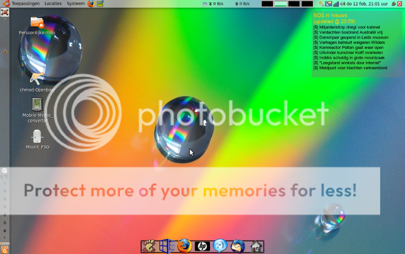Open the Locaties menu
405x254 pixels.
[53, 4]
